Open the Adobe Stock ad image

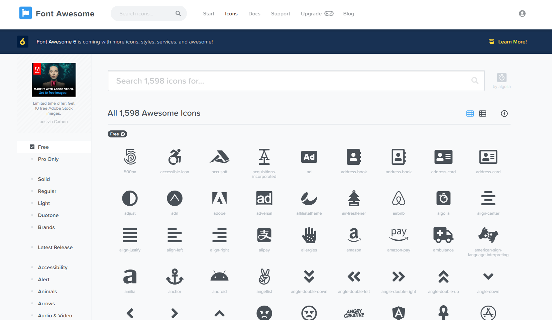54,80
